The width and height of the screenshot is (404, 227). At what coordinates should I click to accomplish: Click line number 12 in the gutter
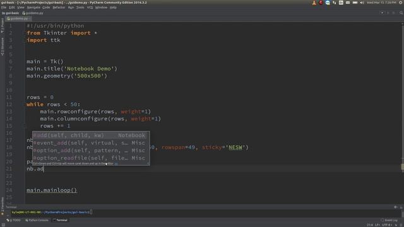point(9,105)
